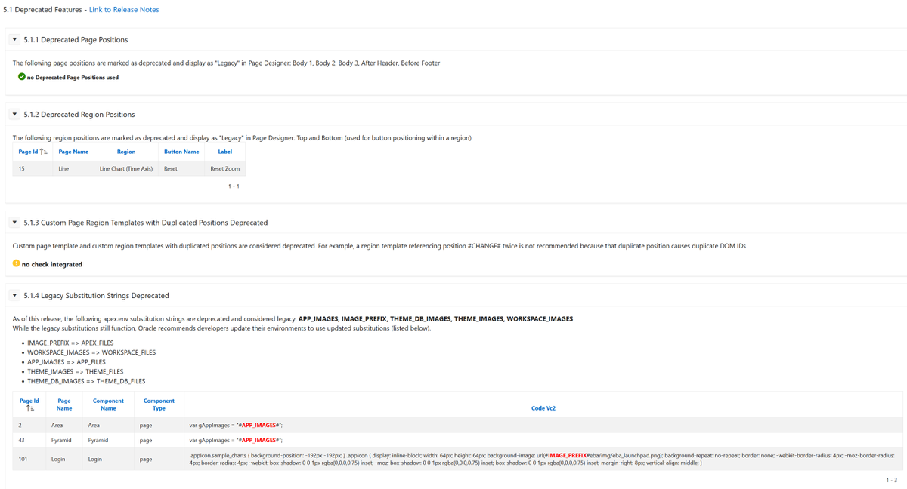Screen dimensions: 907x489
Task: Select the Login page name cell
Action: [64, 459]
